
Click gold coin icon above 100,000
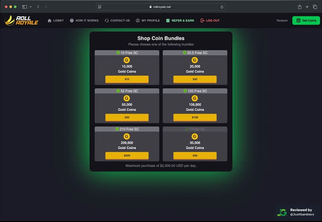coord(195,98)
